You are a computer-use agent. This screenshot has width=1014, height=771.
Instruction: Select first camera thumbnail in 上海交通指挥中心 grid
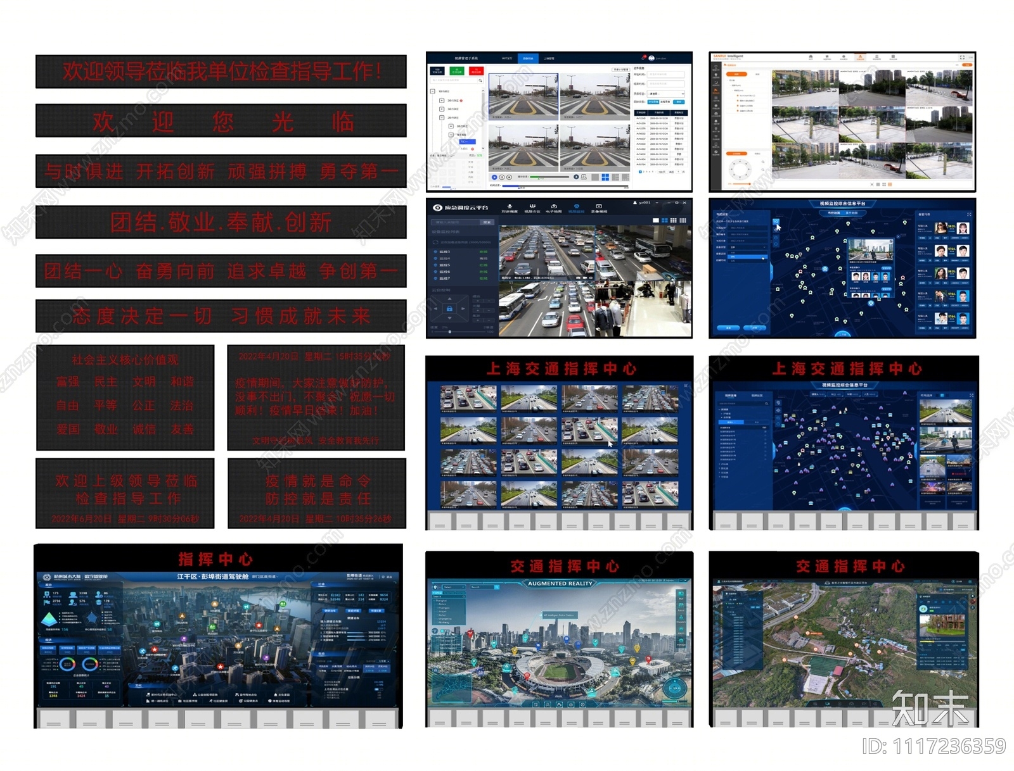(x=468, y=398)
